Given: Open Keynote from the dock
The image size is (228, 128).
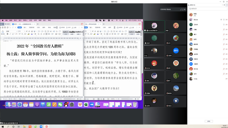Looking at the screenshot, I should click(43, 104).
